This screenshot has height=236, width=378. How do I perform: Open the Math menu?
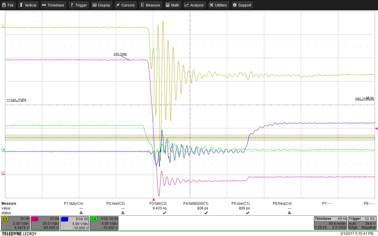pyautogui.click(x=172, y=5)
